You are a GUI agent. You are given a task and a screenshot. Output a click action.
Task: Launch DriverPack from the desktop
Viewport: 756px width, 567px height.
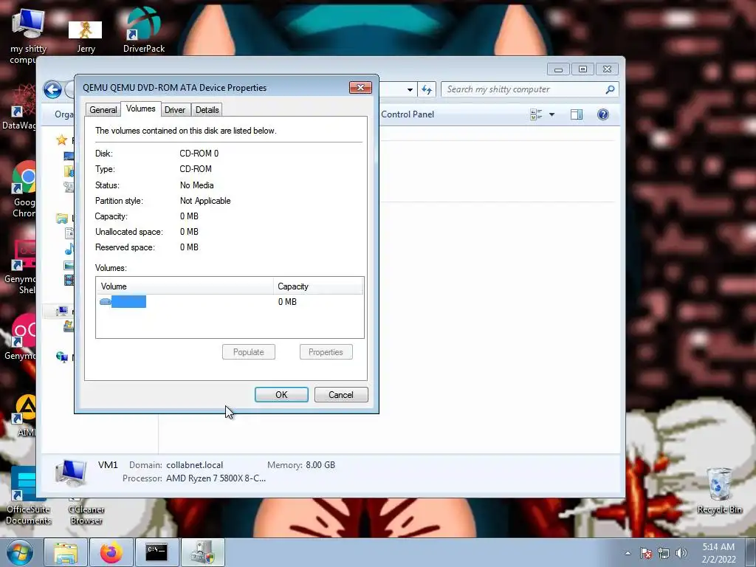[x=144, y=30]
